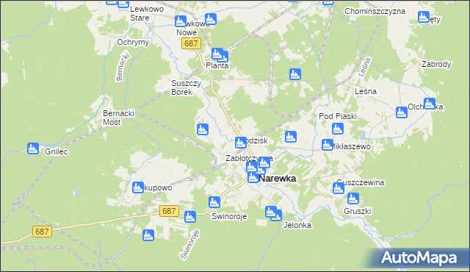
Task: Click factory icon below road 687 near Świnoroje
Action: 190,217
